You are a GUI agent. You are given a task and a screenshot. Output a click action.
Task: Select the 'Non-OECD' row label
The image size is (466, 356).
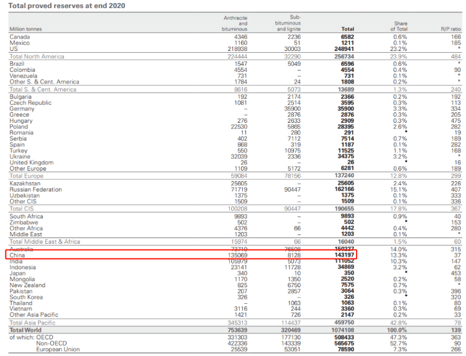(x=52, y=343)
